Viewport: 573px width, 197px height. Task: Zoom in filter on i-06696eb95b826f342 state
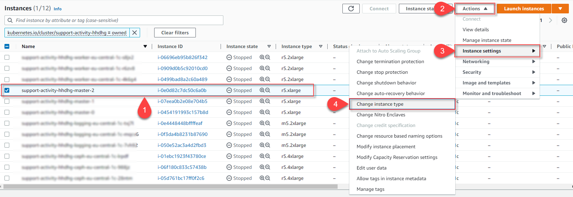(x=262, y=57)
